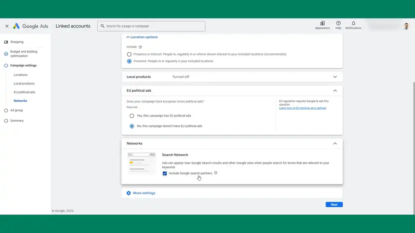415x233 pixels.
Task: Click the info icon next to Include
Action: [141, 47]
